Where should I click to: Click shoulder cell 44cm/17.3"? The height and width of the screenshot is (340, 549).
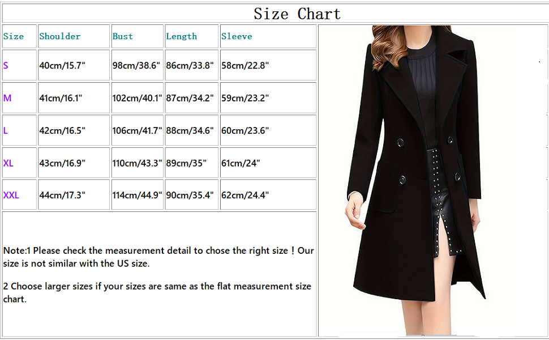(74, 194)
